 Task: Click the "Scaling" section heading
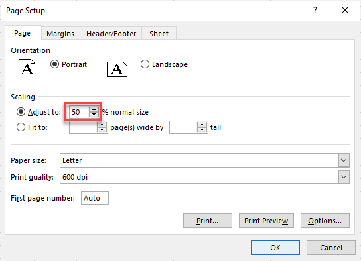tap(23, 97)
